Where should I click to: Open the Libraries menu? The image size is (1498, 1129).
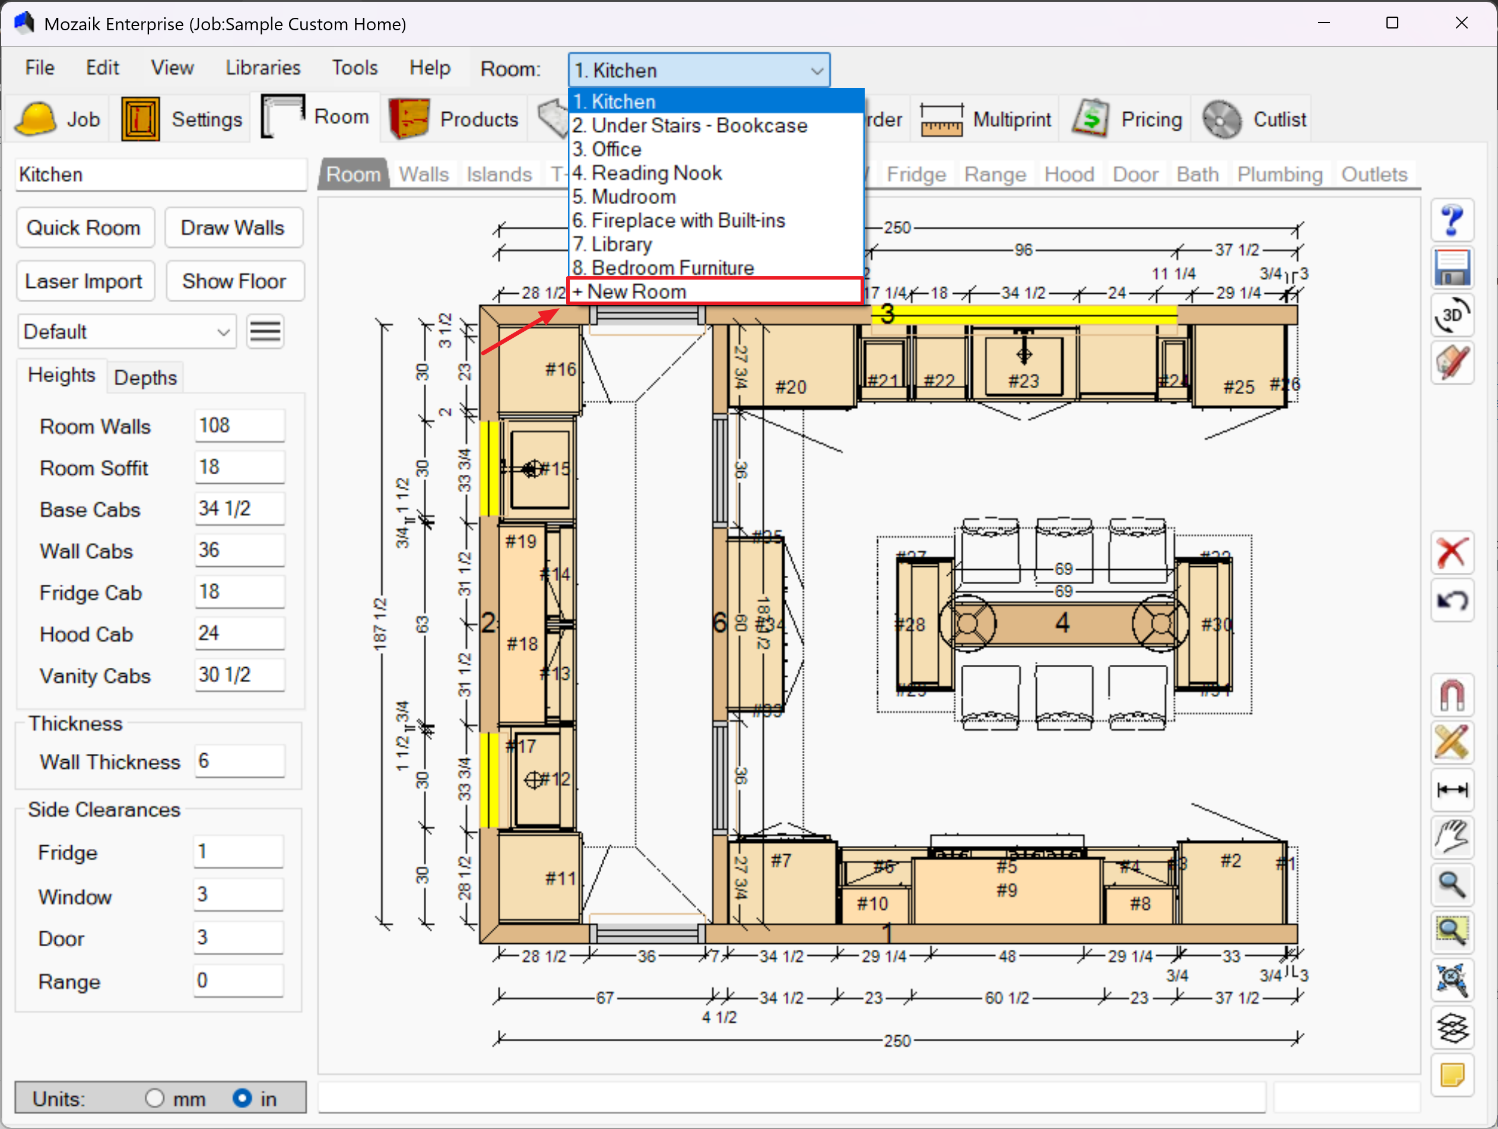pos(263,68)
